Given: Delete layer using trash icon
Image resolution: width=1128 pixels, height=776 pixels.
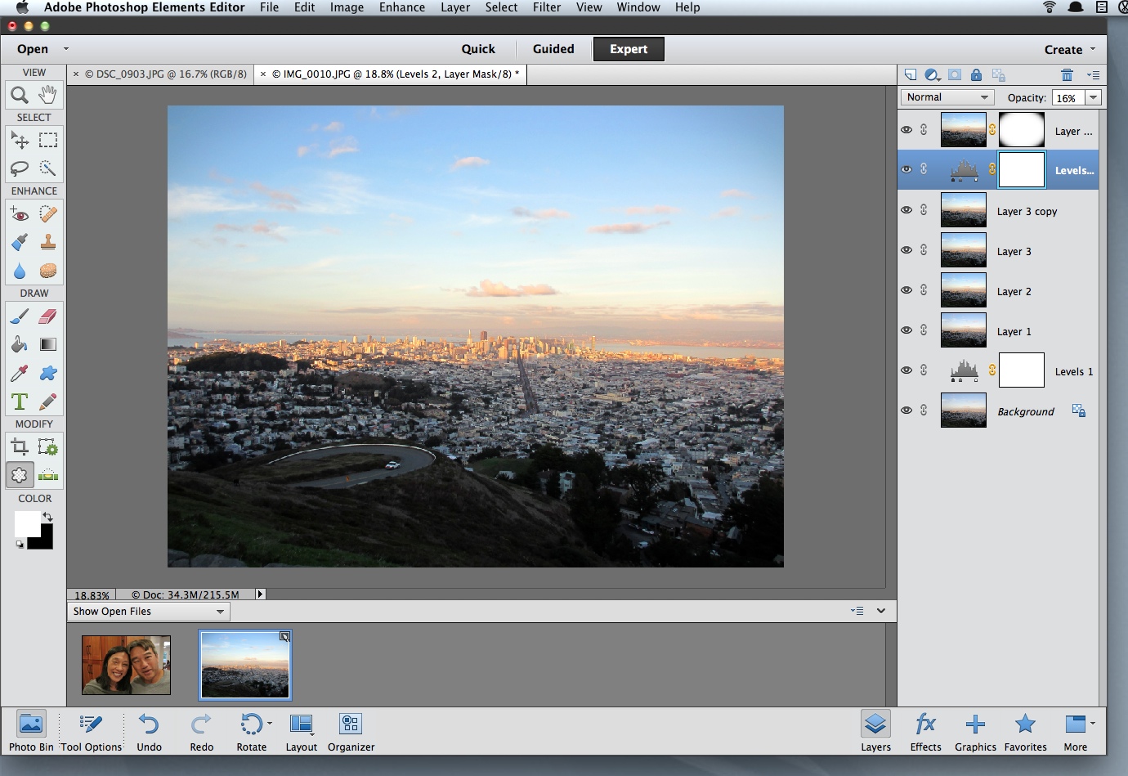Looking at the screenshot, I should (1067, 75).
